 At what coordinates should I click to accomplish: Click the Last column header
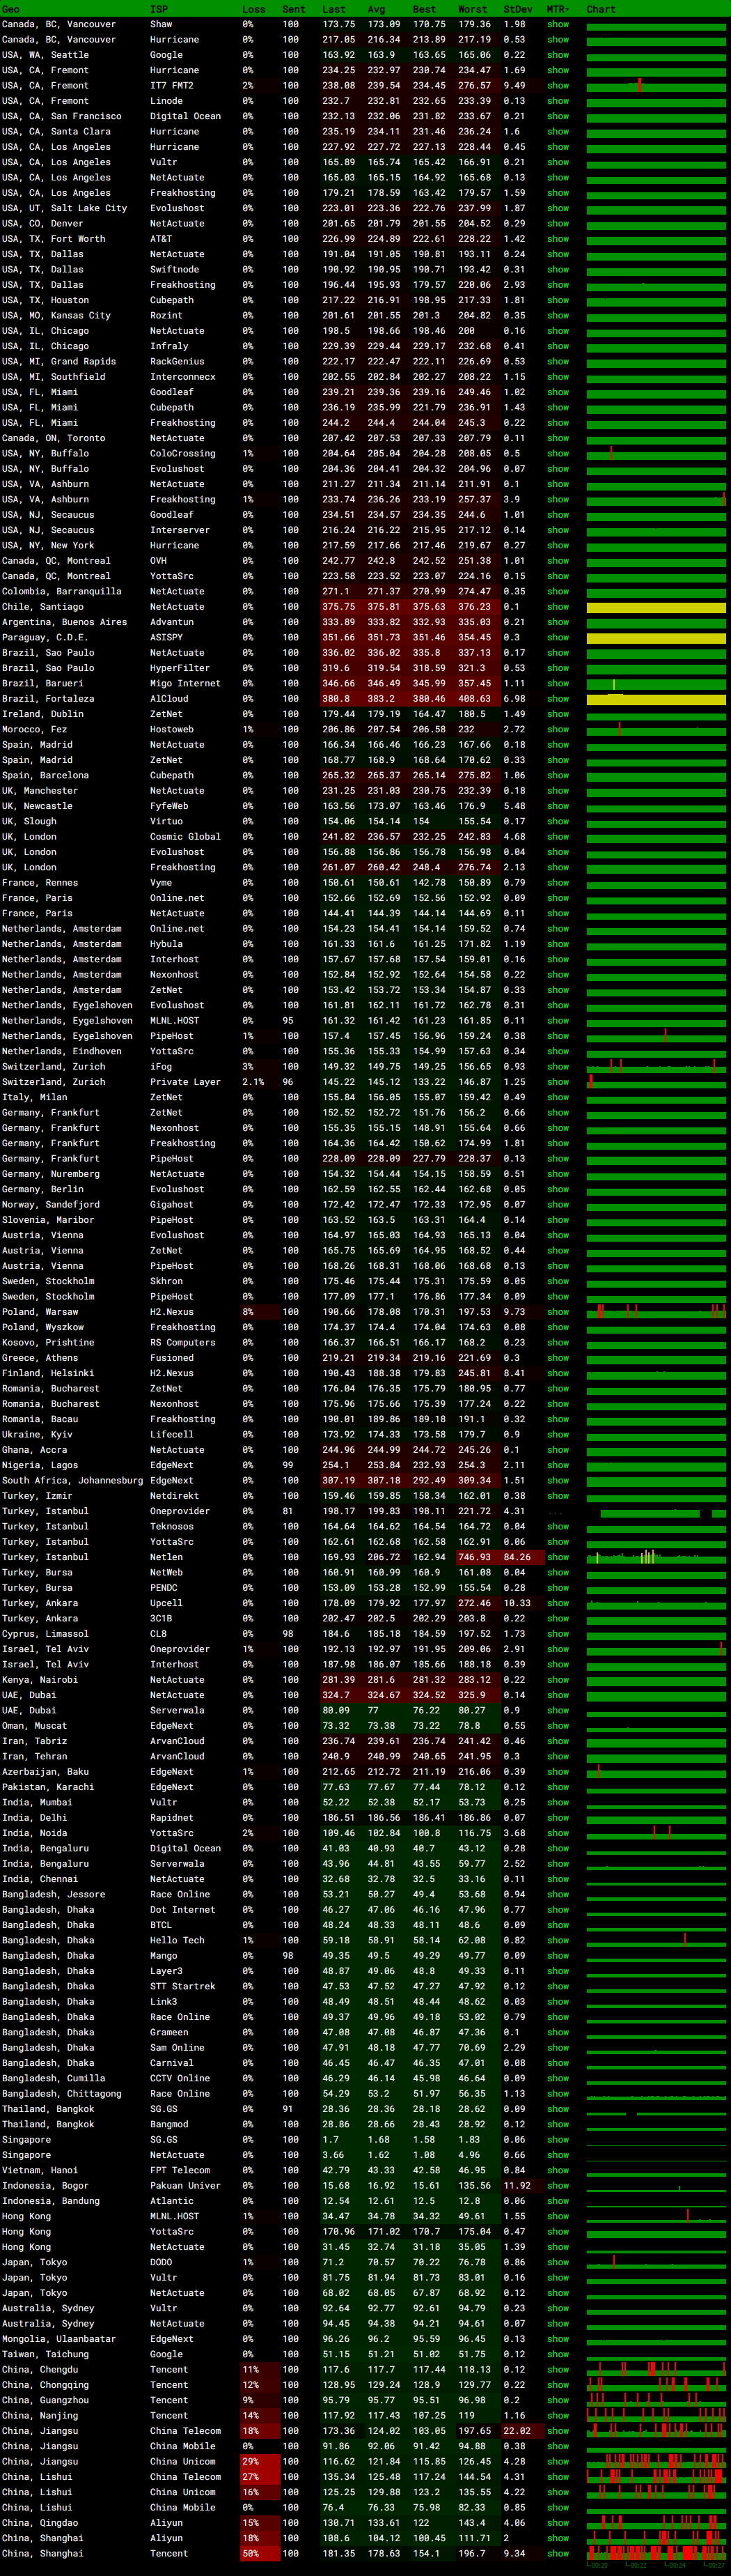point(333,9)
